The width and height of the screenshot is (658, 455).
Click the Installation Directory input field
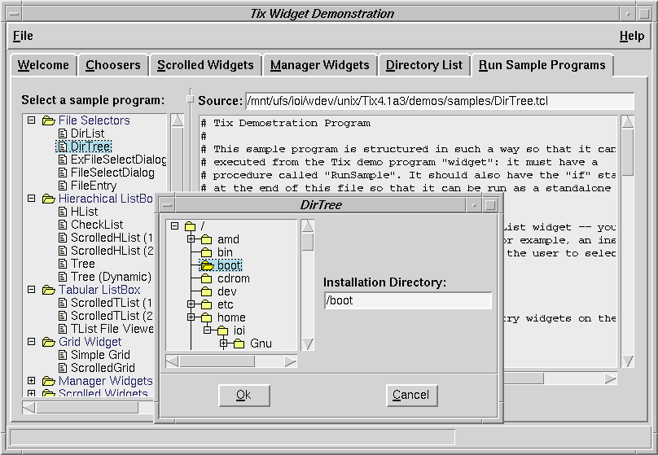click(x=407, y=300)
